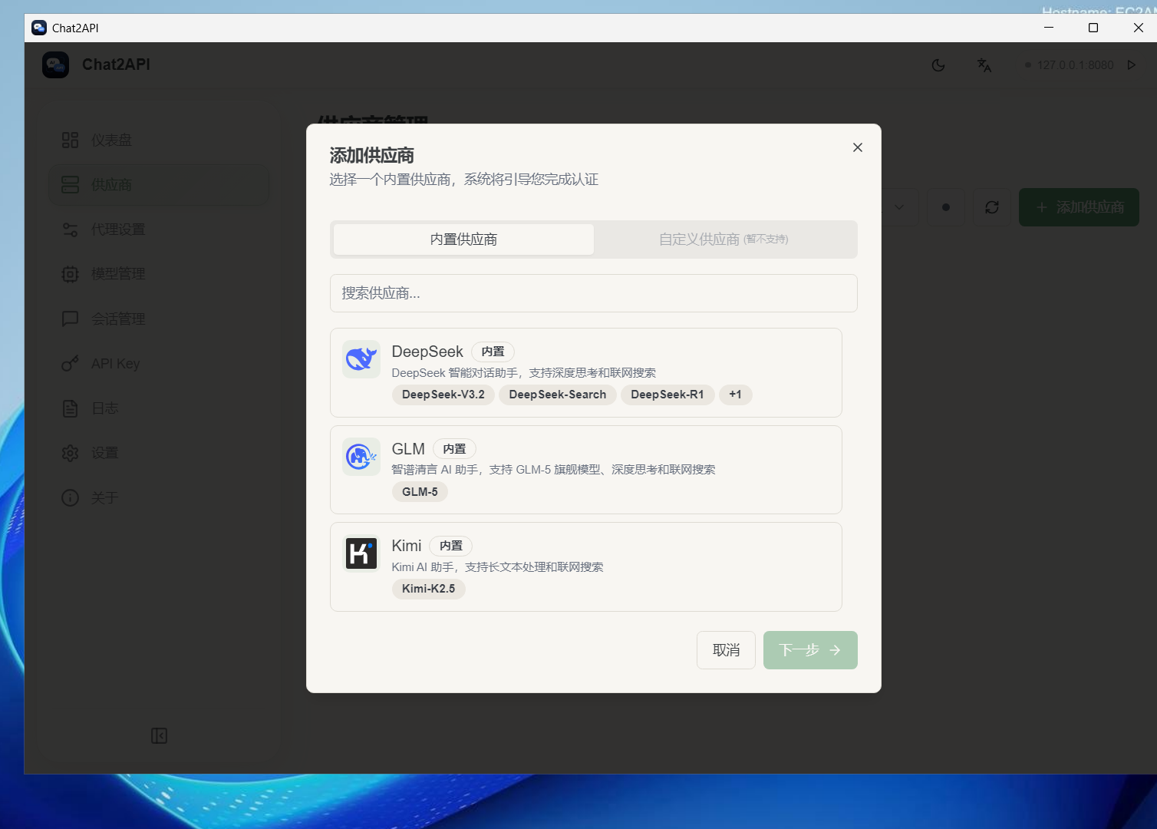The height and width of the screenshot is (829, 1157).
Task: Click the 智谱清言 GLM description
Action: pos(553,470)
